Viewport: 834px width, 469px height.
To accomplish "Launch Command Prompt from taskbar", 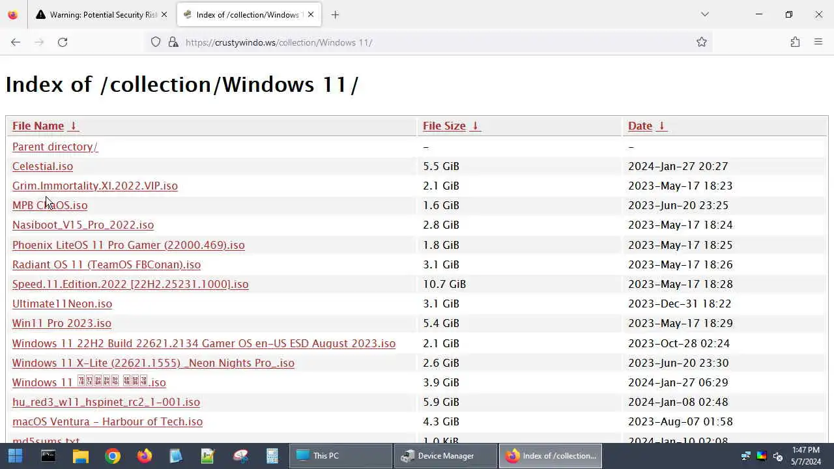I will [48, 456].
